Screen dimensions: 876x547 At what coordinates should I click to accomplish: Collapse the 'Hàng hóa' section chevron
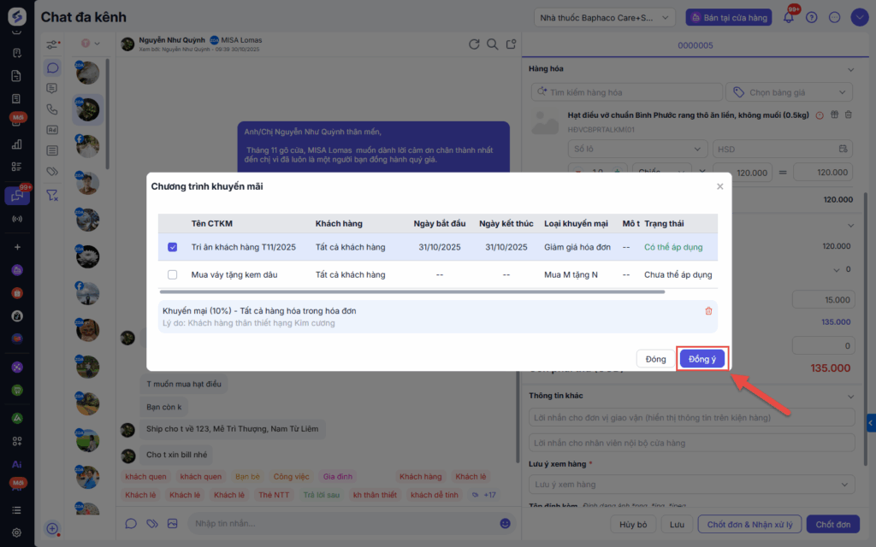point(850,69)
